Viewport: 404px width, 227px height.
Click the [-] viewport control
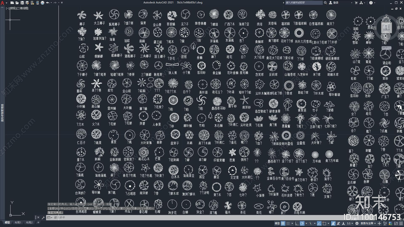point(8,8)
